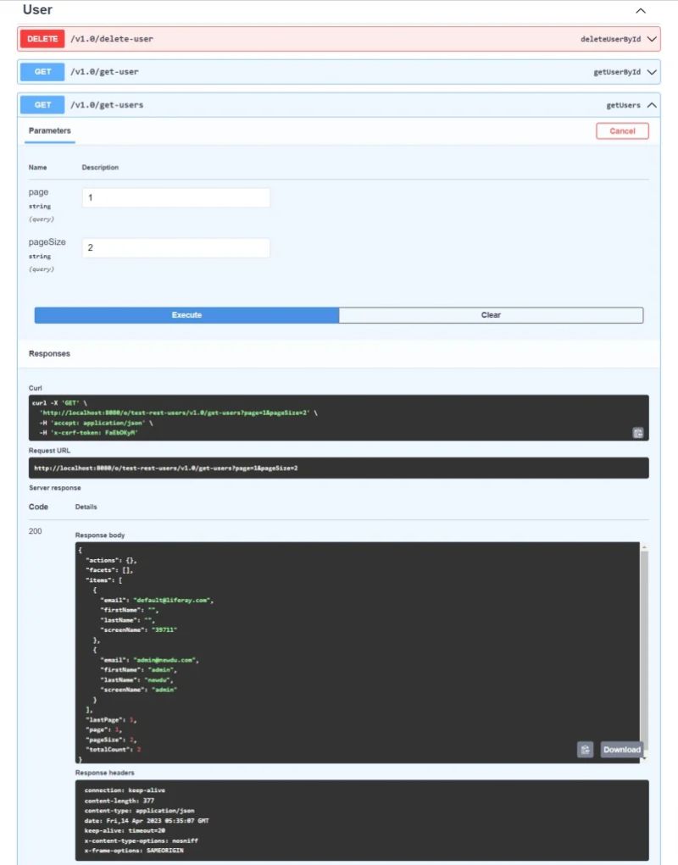The image size is (678, 865).
Task: Copy the response body to clipboard
Action: pos(585,750)
